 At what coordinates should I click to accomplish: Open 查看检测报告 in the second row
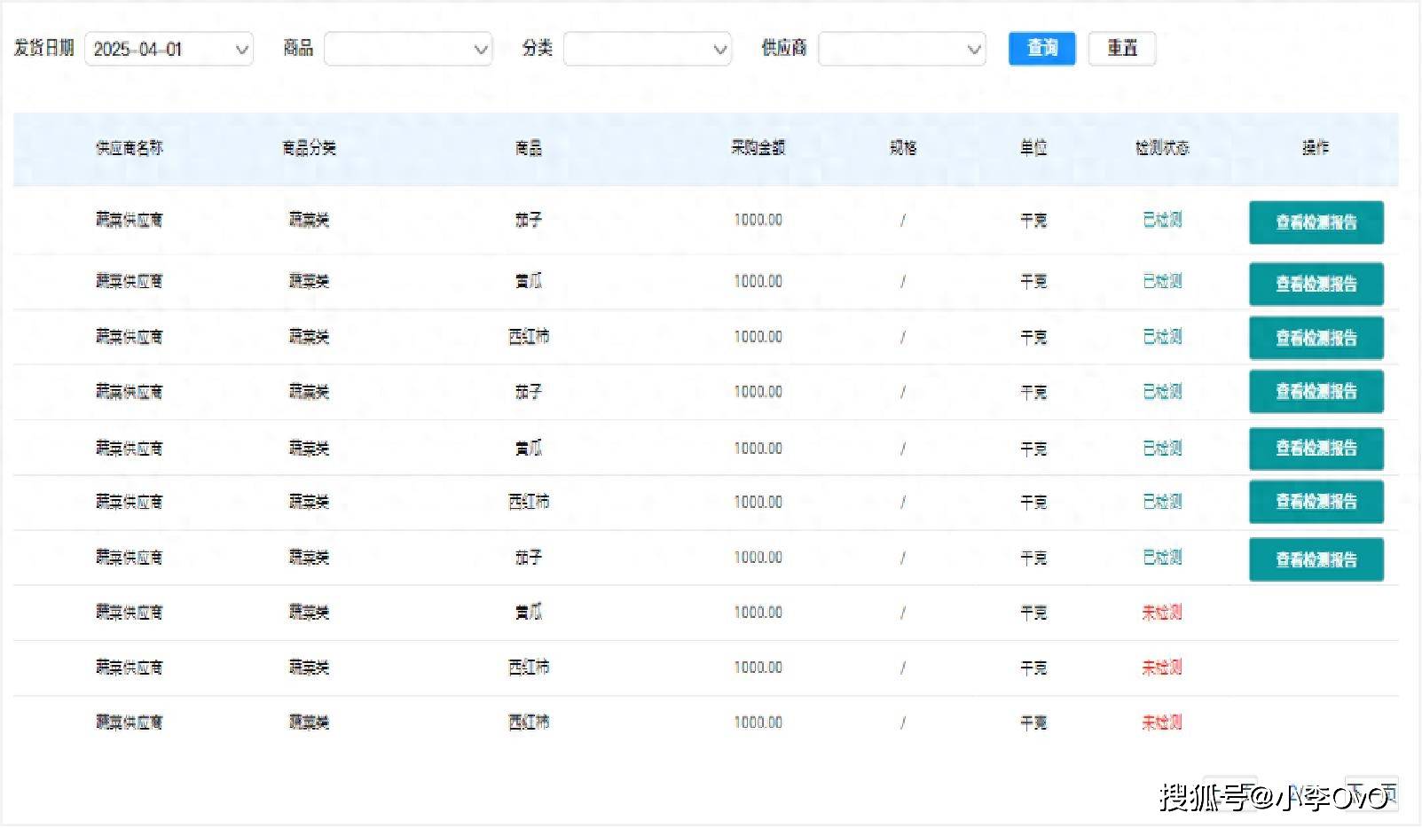tap(1316, 284)
